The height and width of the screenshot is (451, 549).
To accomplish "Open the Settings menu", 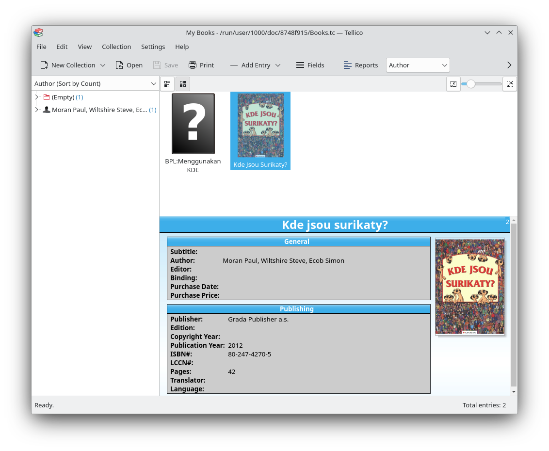I will (x=153, y=47).
